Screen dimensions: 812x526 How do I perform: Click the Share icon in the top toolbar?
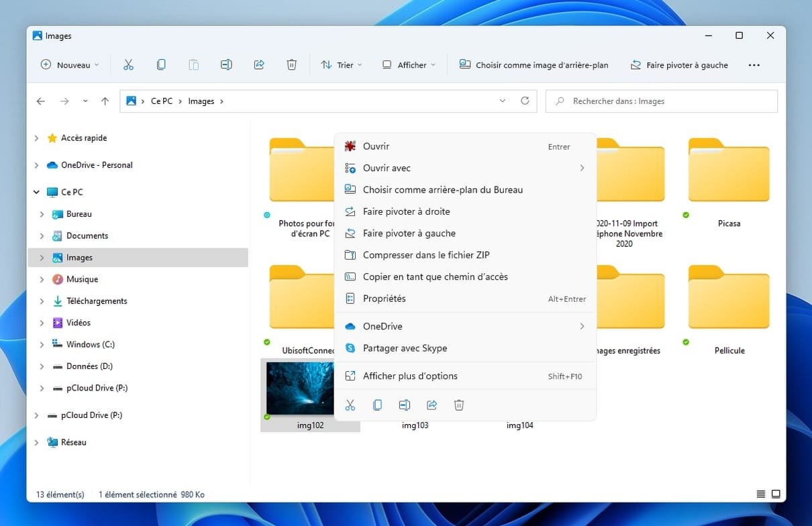coord(259,65)
